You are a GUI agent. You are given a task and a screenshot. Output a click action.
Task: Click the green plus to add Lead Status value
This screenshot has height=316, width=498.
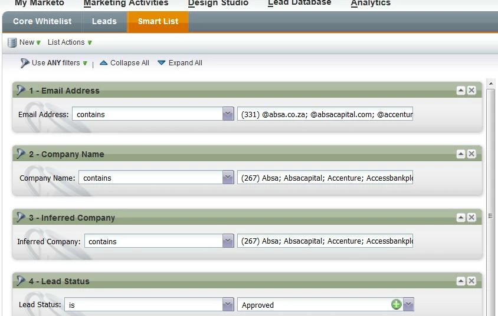point(397,305)
